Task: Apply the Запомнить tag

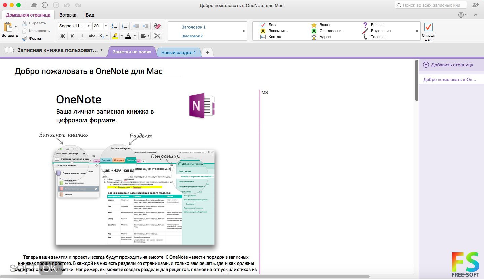Action: 274,31
